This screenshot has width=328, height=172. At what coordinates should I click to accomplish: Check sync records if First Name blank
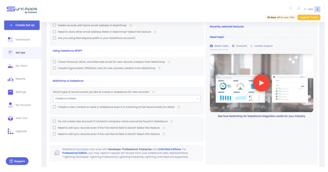pos(54,128)
